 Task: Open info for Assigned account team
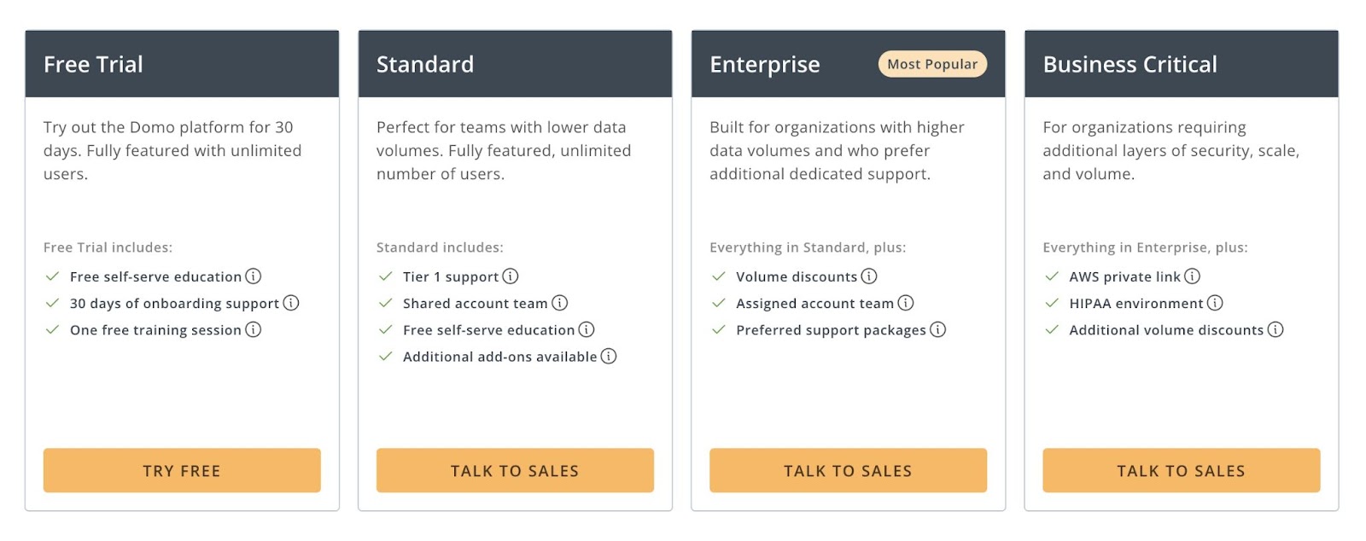point(906,303)
